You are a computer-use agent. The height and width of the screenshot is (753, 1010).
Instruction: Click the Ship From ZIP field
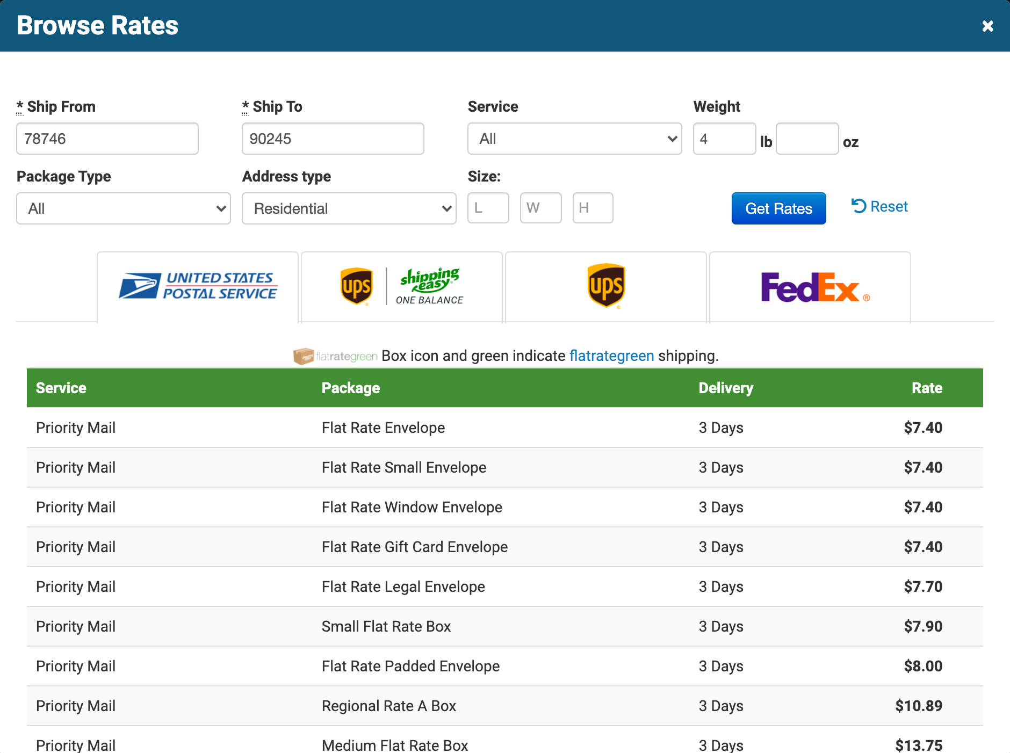point(107,139)
